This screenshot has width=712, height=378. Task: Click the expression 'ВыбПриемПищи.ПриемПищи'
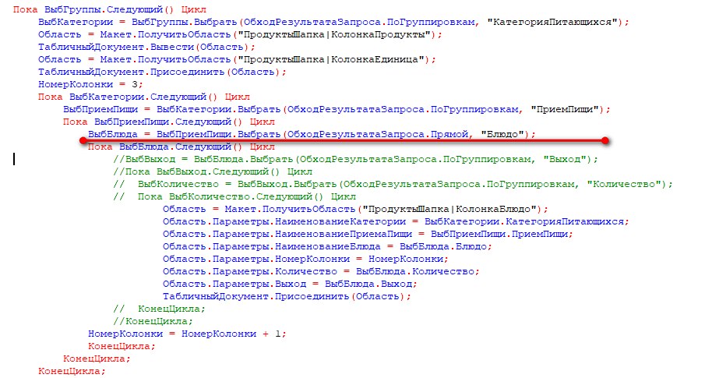click(499, 234)
